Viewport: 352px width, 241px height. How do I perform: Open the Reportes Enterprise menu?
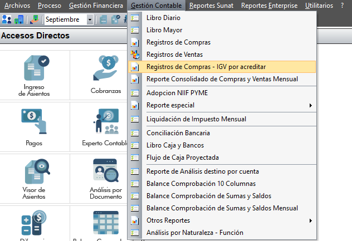tap(269, 6)
